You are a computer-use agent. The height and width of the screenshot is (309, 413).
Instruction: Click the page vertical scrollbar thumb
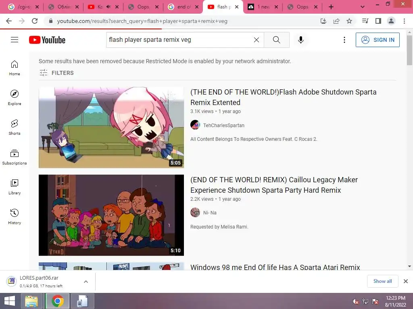pyautogui.click(x=409, y=50)
